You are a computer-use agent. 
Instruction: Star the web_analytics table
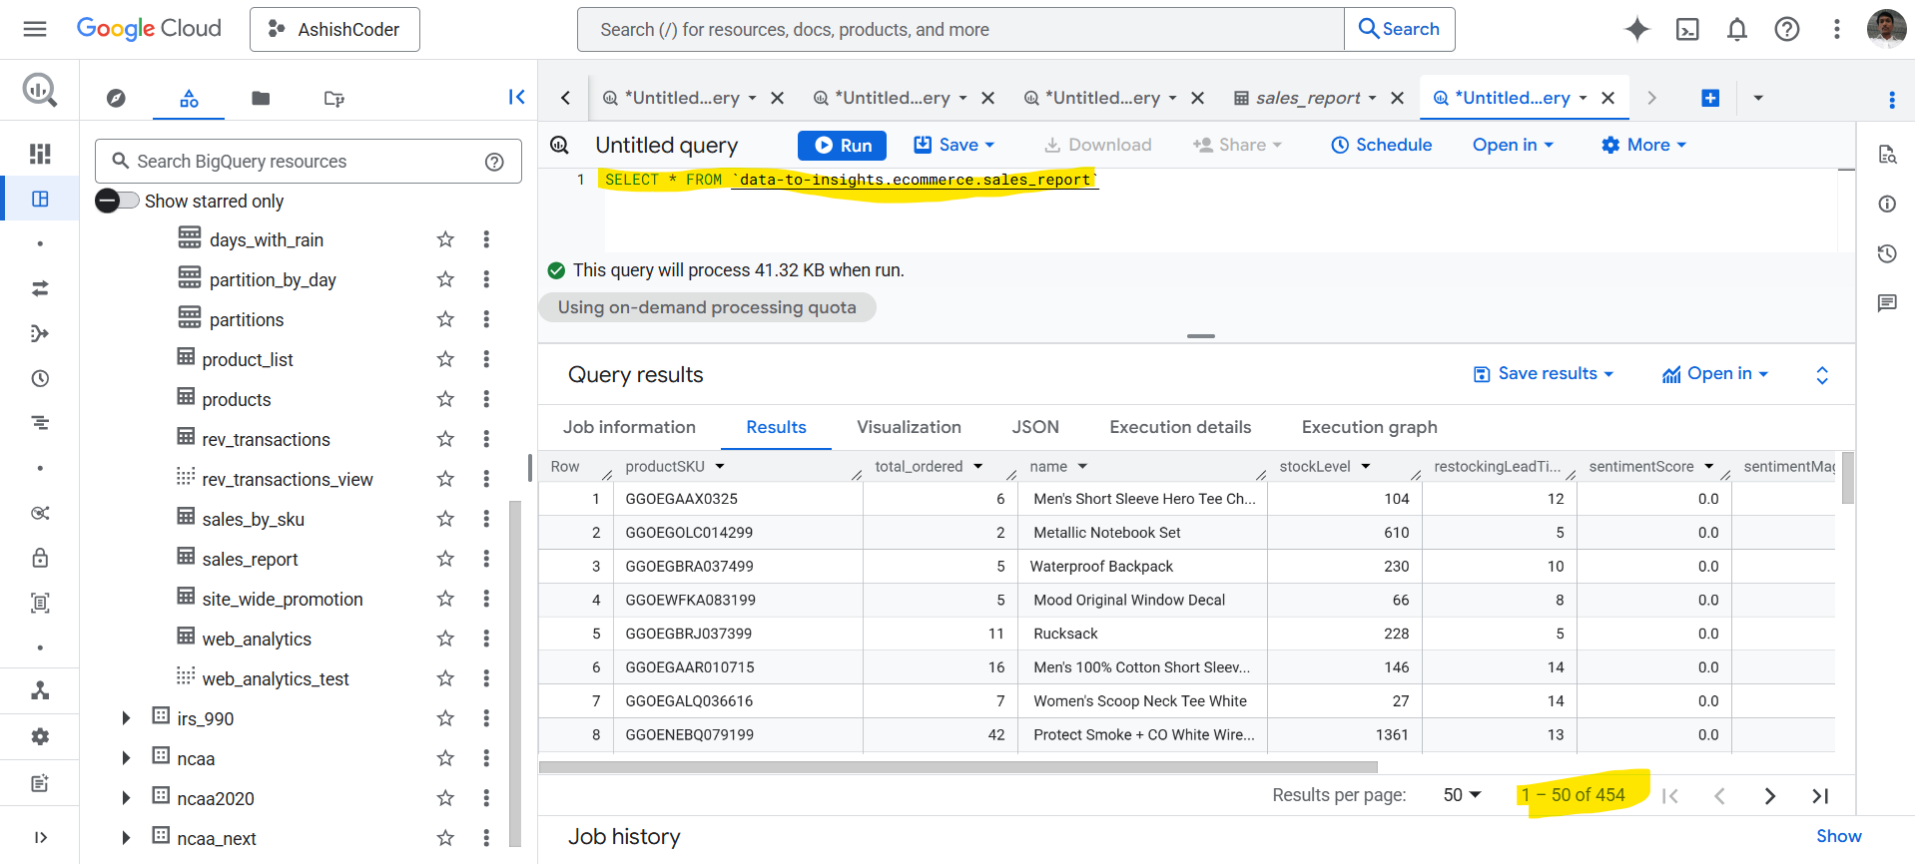[445, 639]
